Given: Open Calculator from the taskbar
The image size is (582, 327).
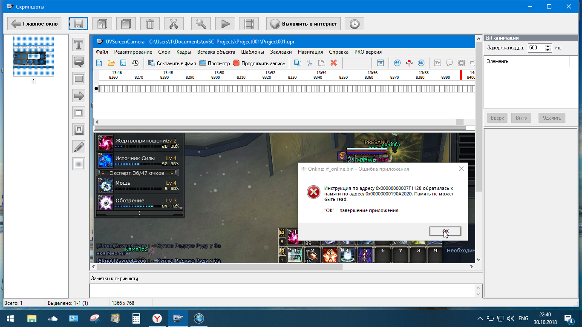Looking at the screenshot, I should [136, 318].
